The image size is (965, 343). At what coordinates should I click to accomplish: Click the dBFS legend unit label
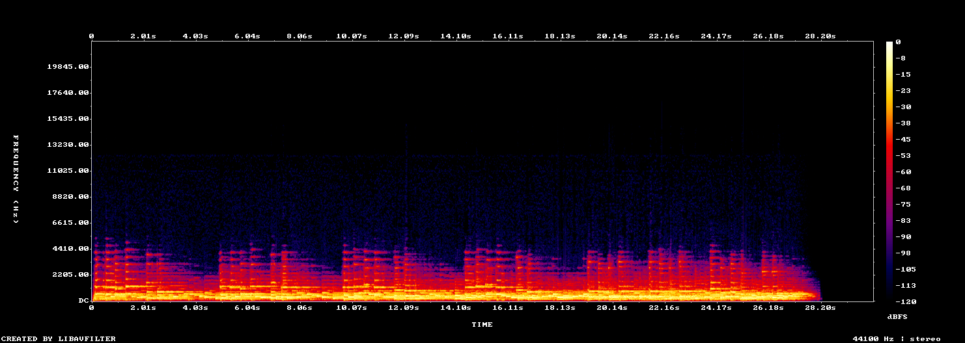point(897,316)
